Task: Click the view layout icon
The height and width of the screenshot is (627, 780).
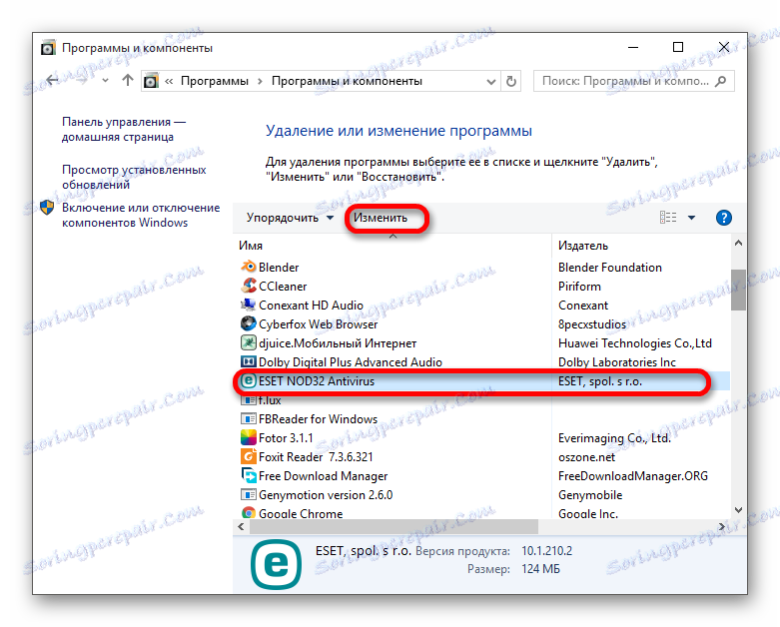Action: pyautogui.click(x=668, y=218)
